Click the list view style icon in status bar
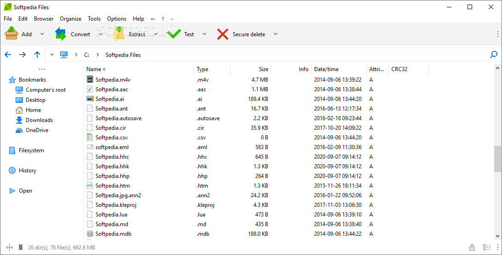This screenshot has width=502, height=255. tap(487, 247)
